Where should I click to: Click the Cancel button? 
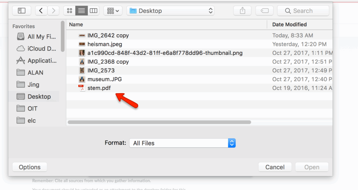click(275, 167)
